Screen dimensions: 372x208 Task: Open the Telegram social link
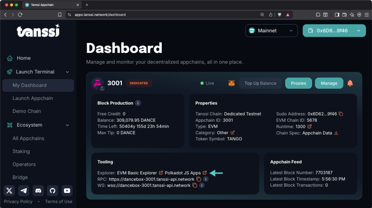tap(24, 190)
